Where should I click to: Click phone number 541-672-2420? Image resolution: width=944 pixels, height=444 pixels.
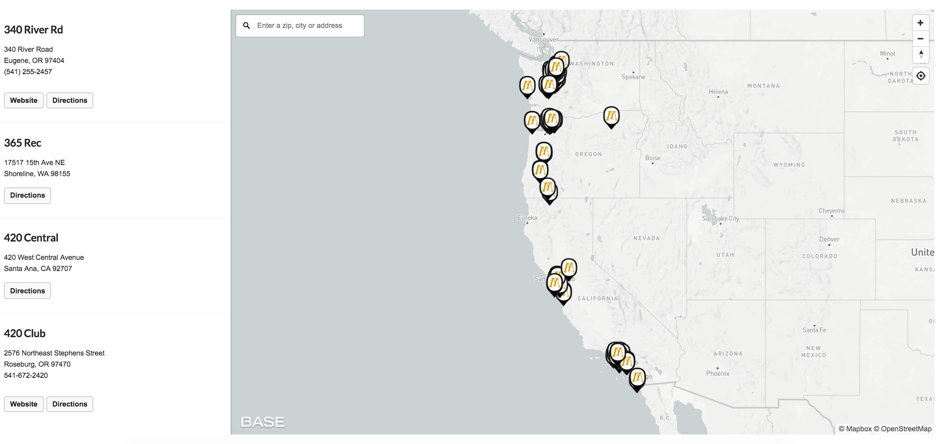(x=26, y=375)
